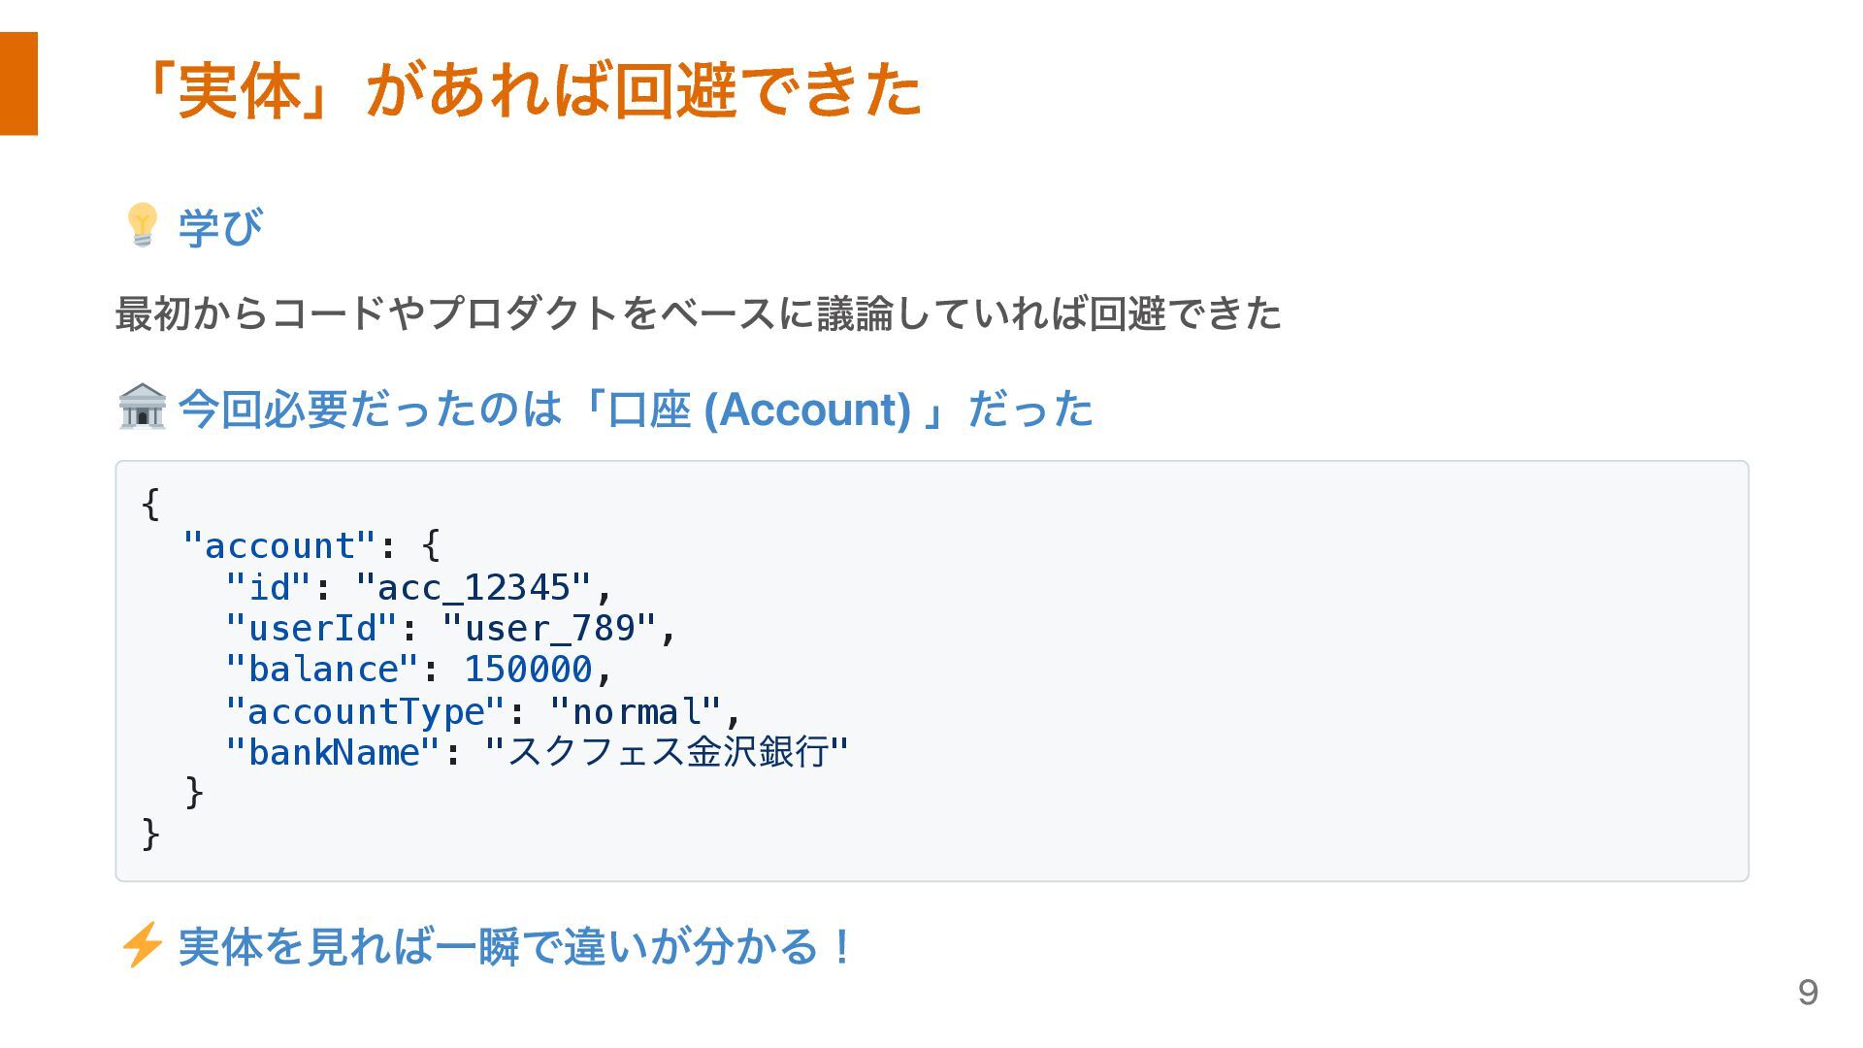1863x1048 pixels.
Task: Click the final closing brace of JSON
Action: pos(150,834)
